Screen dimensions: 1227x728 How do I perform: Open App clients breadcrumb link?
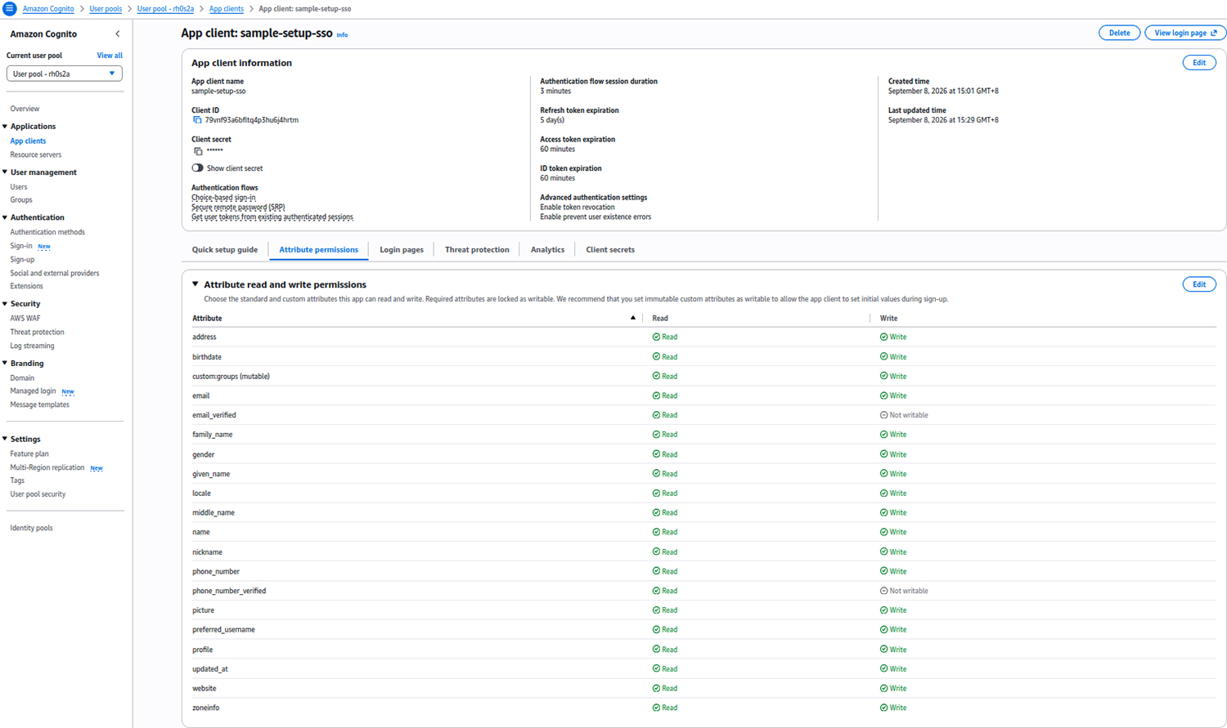pyautogui.click(x=226, y=9)
